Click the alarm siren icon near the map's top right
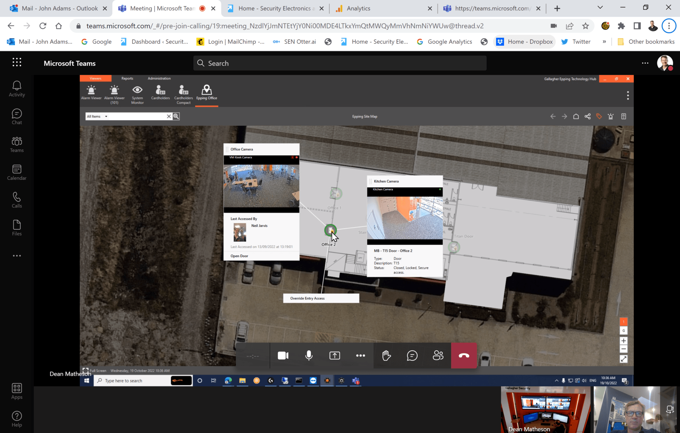The image size is (680, 433). 611,116
